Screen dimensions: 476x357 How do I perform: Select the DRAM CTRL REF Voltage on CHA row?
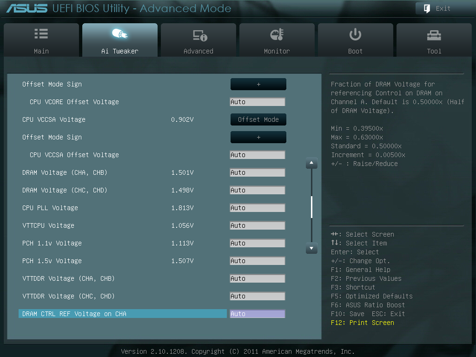[x=123, y=314]
